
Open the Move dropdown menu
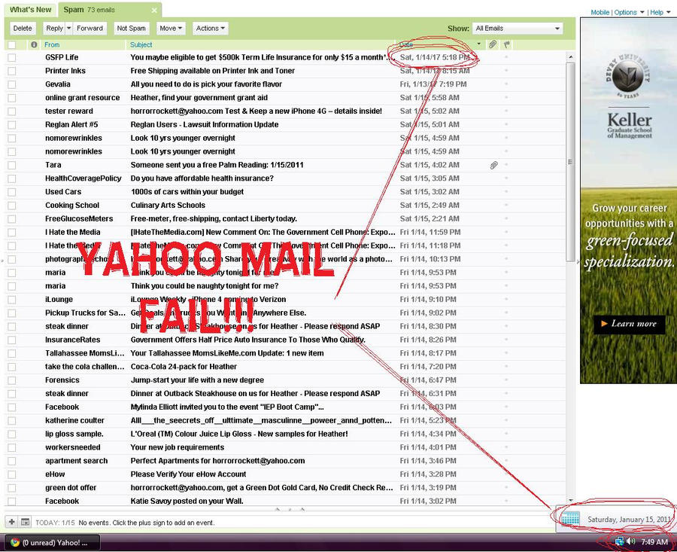click(171, 28)
